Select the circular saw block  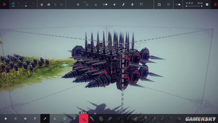pyautogui.click(x=101, y=119)
